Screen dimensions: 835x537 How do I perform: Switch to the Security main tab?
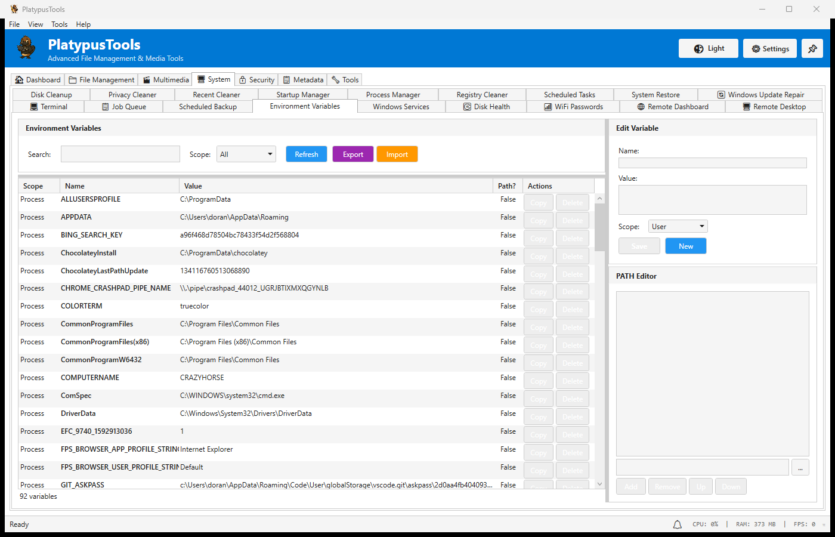pyautogui.click(x=256, y=80)
